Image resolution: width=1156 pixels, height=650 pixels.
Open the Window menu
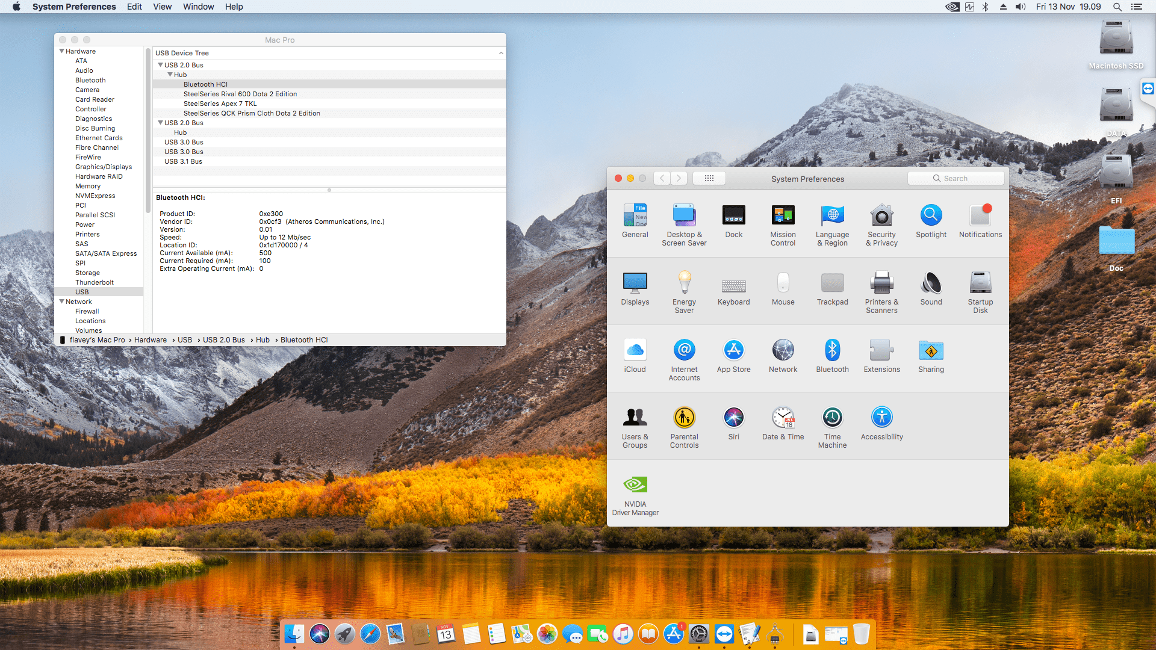click(x=198, y=7)
